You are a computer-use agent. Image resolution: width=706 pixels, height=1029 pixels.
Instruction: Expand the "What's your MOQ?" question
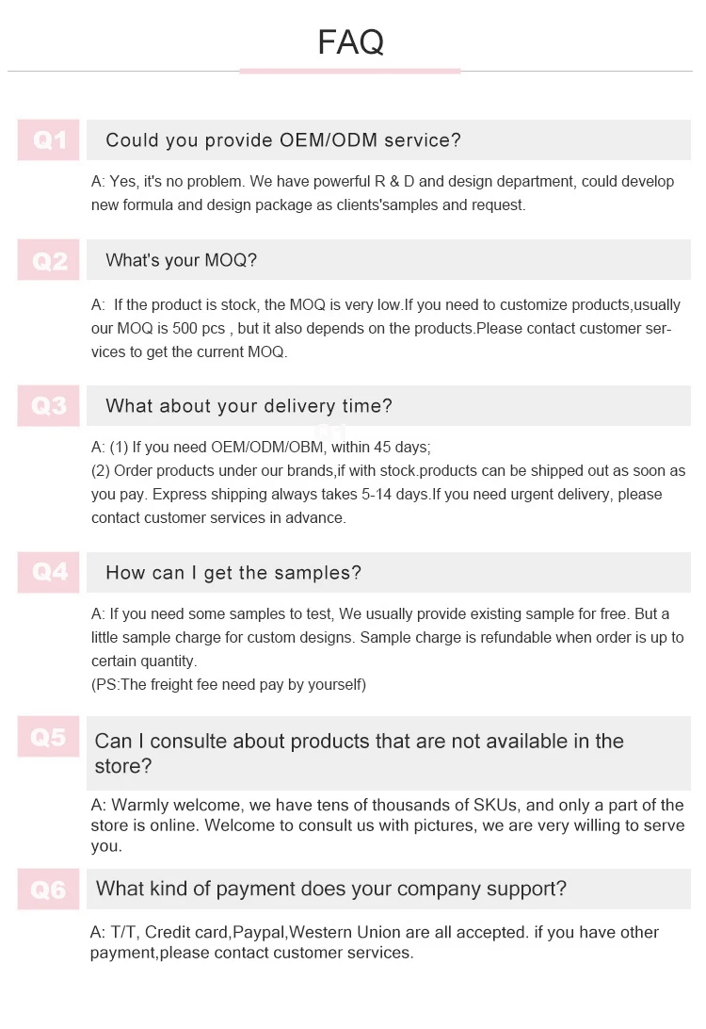pyautogui.click(x=389, y=260)
